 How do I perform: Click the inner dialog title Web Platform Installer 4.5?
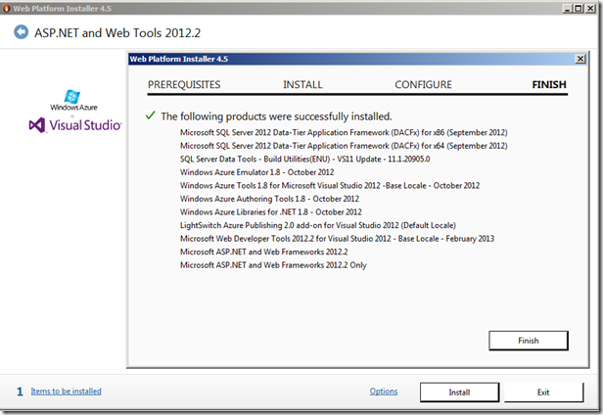tap(179, 59)
